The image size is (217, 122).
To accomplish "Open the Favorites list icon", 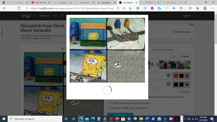I will (190, 8).
